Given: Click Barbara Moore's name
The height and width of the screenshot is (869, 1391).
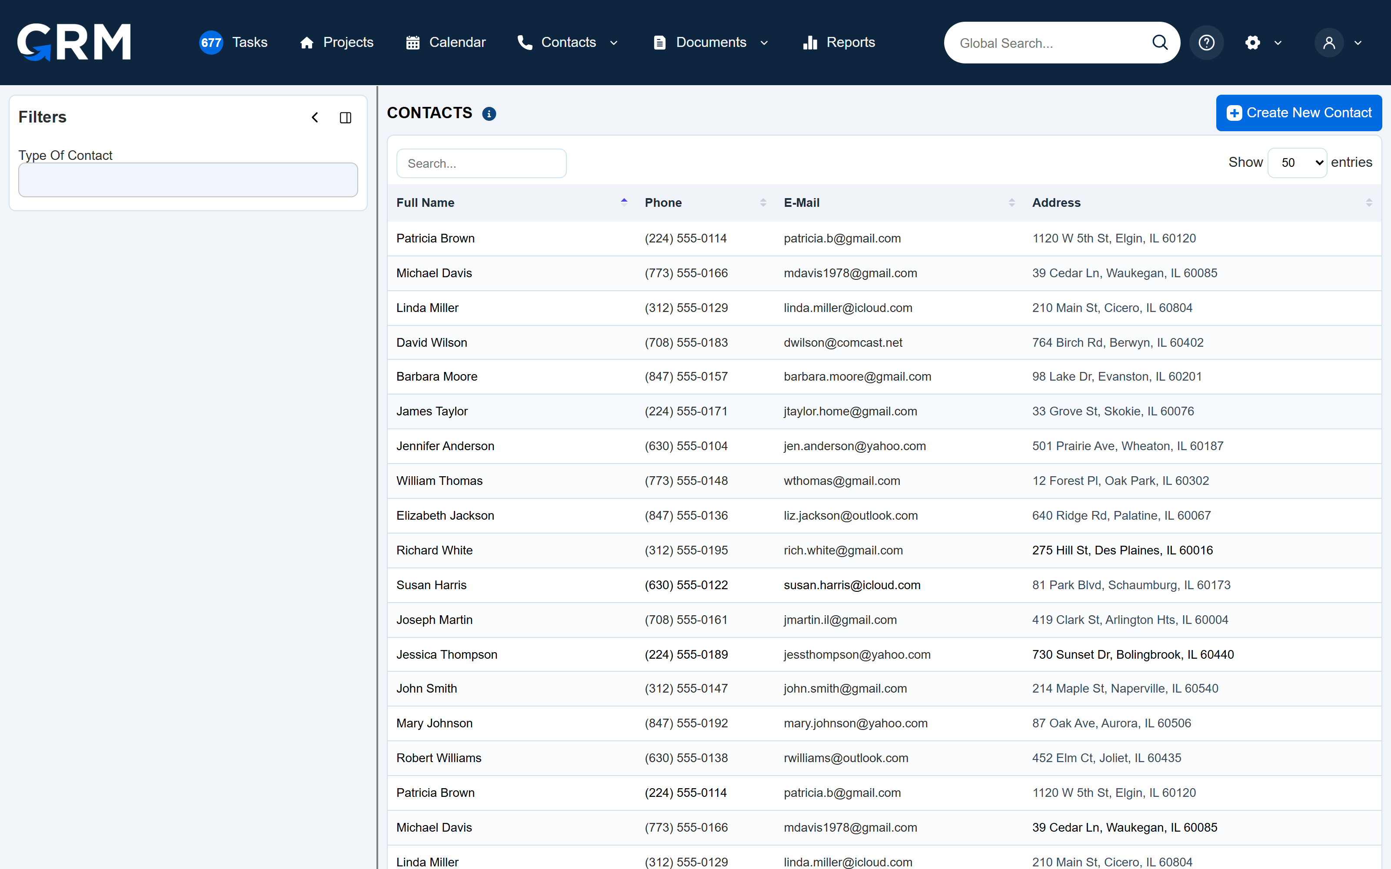Looking at the screenshot, I should (x=437, y=376).
